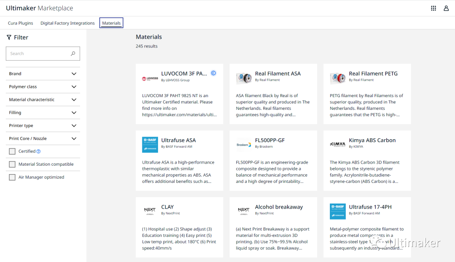This screenshot has height=262, width=455.
Task: Click the NextPrint logo on Alcohol breakaway
Action: click(244, 210)
